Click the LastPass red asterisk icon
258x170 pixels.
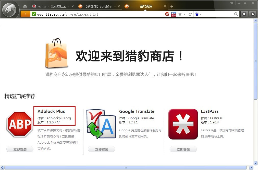[x=183, y=124]
